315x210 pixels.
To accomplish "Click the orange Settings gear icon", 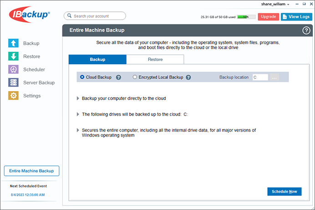I will [13, 96].
